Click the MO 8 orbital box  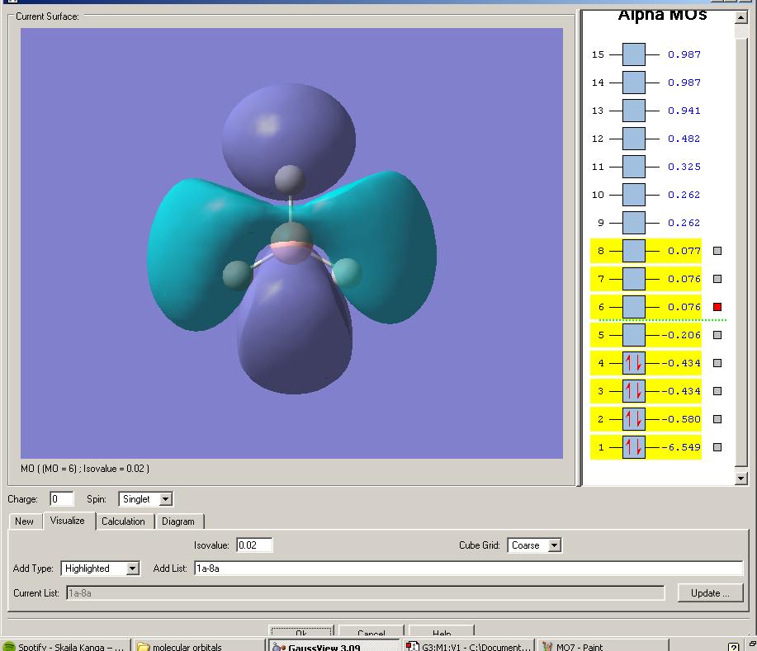(633, 251)
